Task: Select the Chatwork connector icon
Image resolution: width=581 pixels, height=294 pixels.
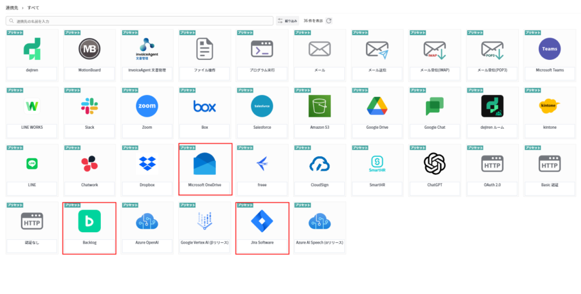Action: pyautogui.click(x=89, y=164)
